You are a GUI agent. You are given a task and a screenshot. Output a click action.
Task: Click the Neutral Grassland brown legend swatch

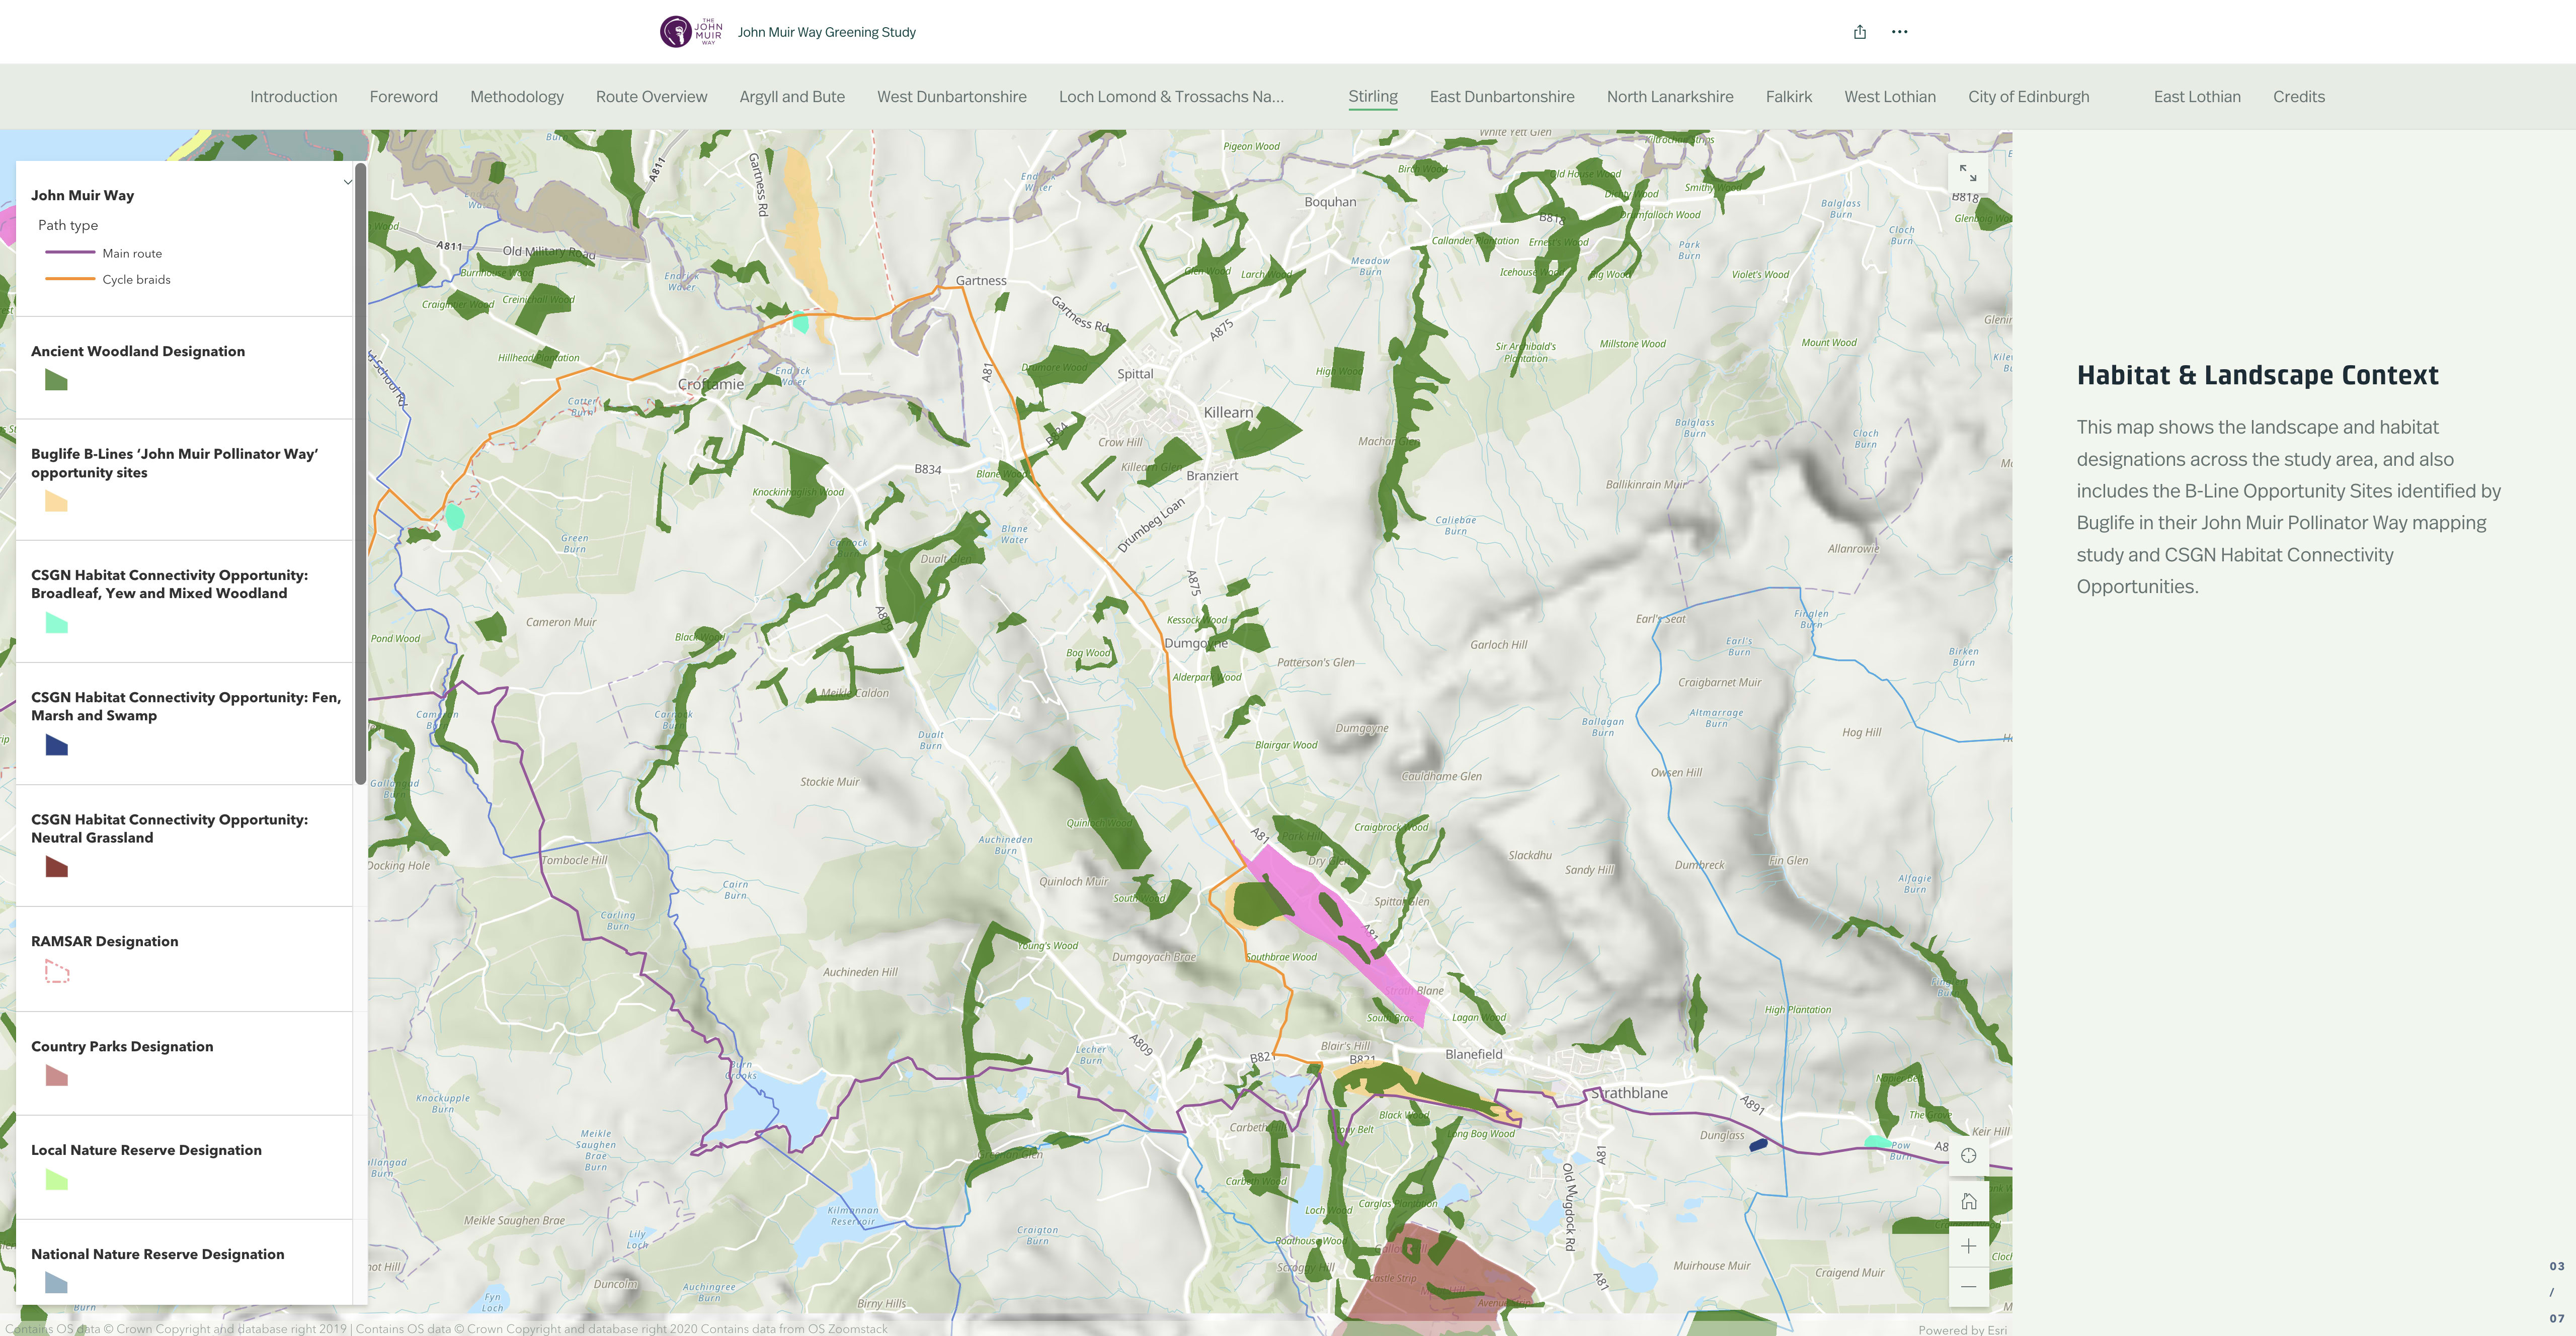point(56,867)
